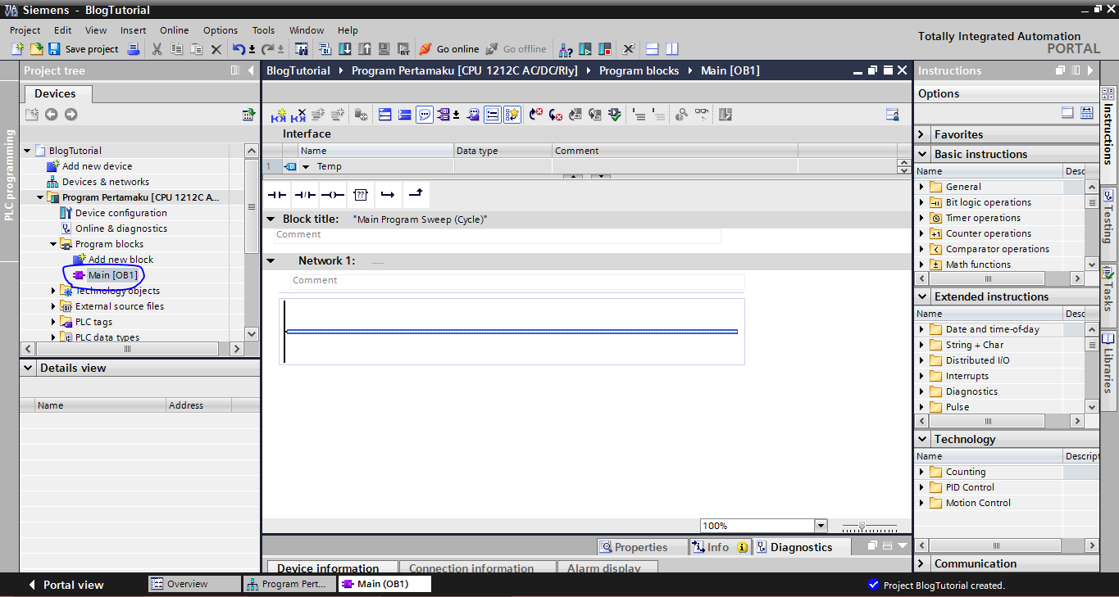
Task: Start CPU toolbar icon
Action: pyautogui.click(x=585, y=49)
